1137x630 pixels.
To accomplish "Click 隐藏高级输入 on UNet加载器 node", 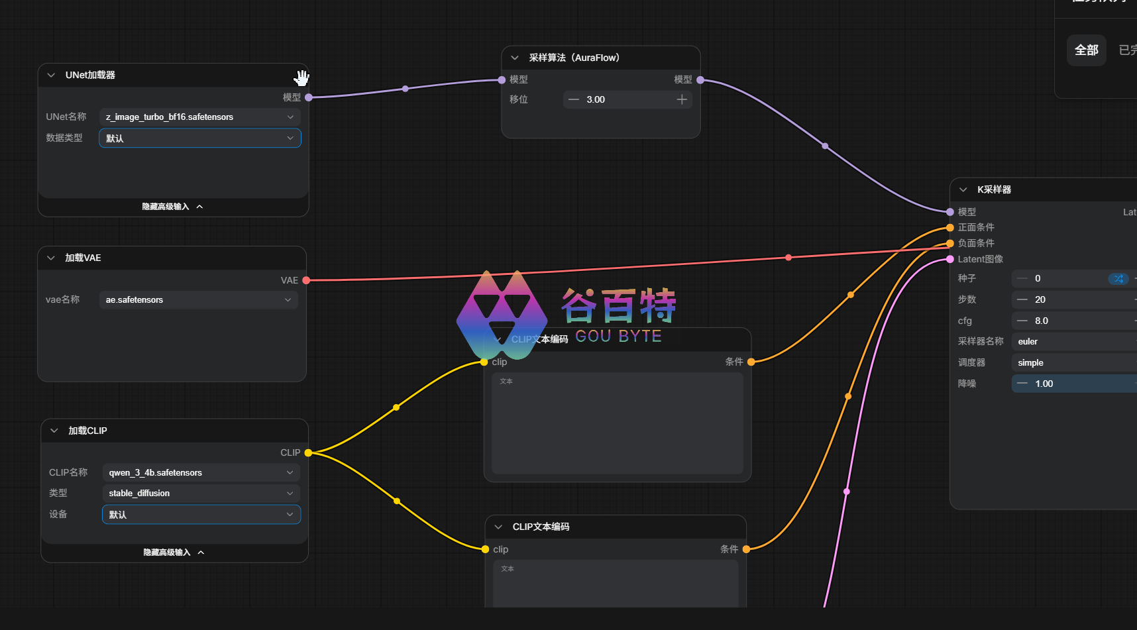I will 173,207.
